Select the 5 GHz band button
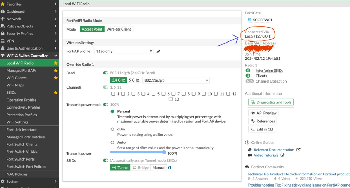 (134, 80)
